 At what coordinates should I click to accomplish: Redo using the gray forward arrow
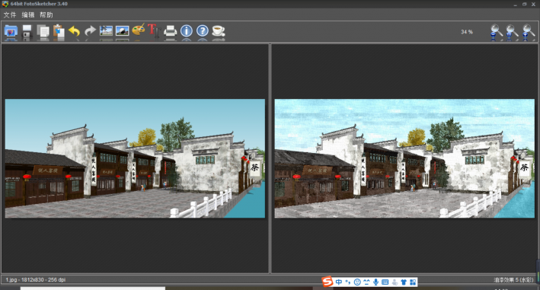click(x=90, y=31)
